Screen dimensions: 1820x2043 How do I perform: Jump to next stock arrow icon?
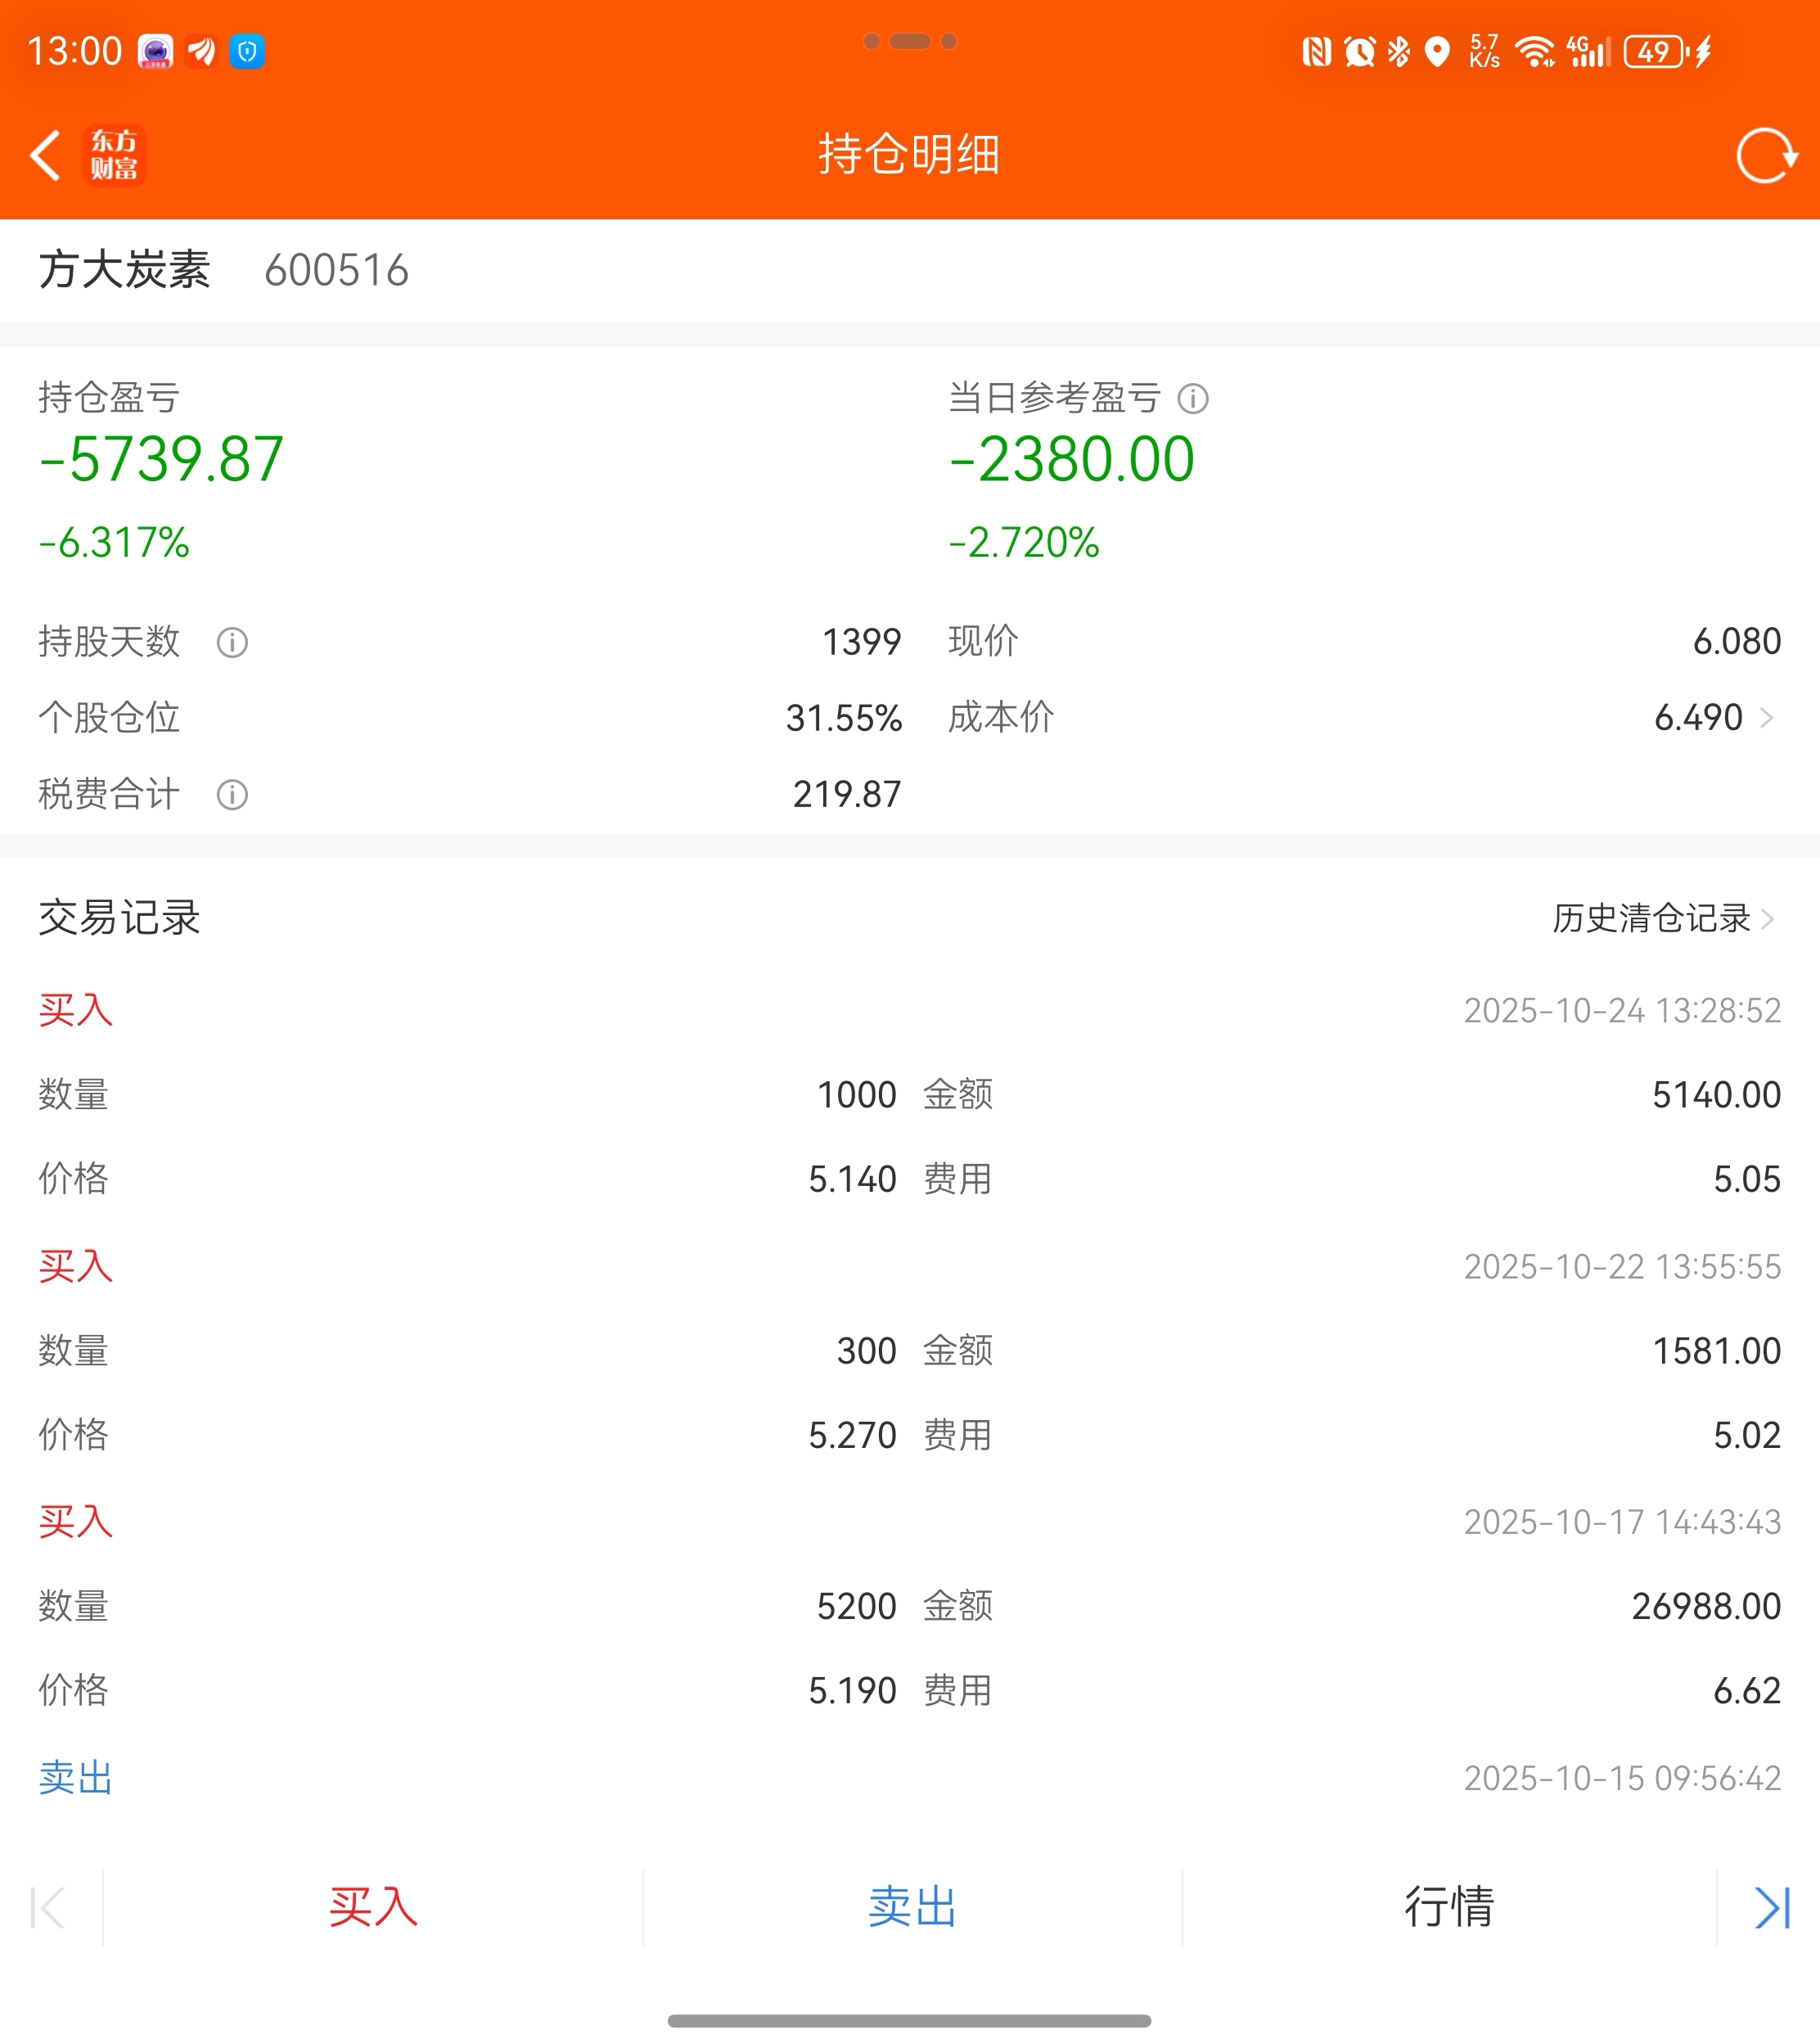(1771, 1907)
